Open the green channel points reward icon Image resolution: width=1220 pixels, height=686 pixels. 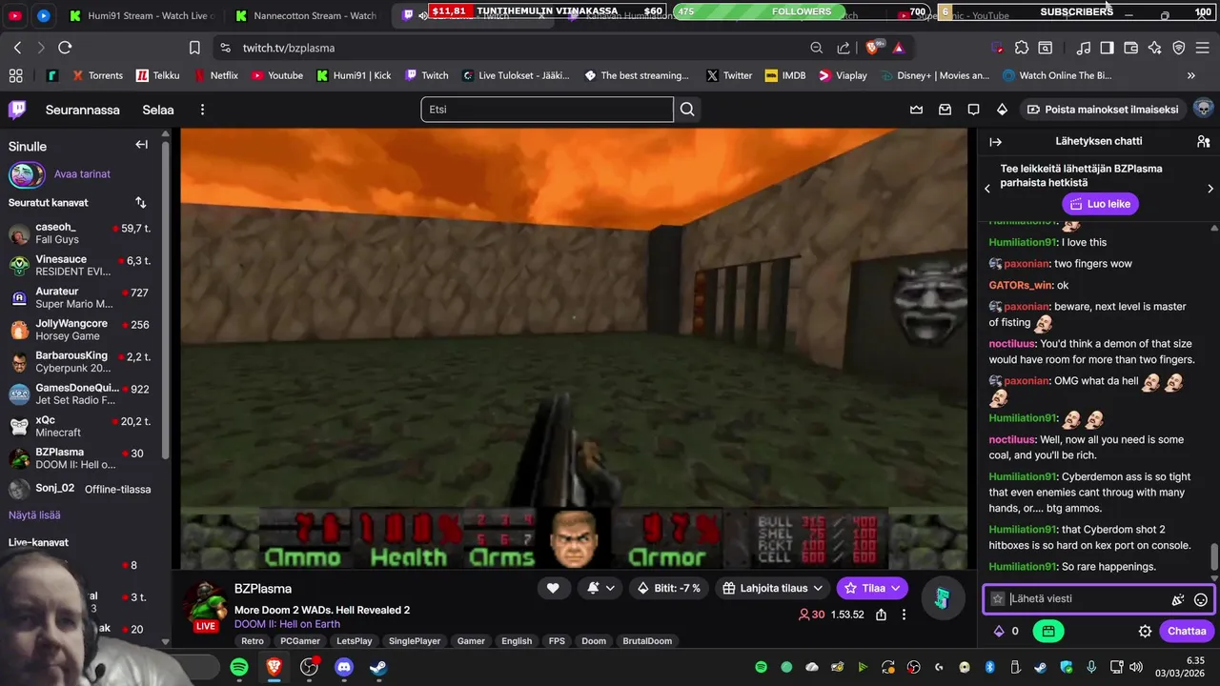(x=1048, y=631)
